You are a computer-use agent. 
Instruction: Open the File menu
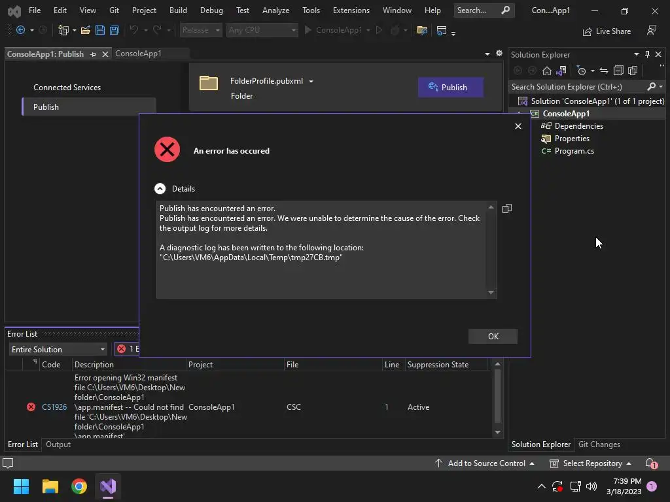tap(35, 10)
